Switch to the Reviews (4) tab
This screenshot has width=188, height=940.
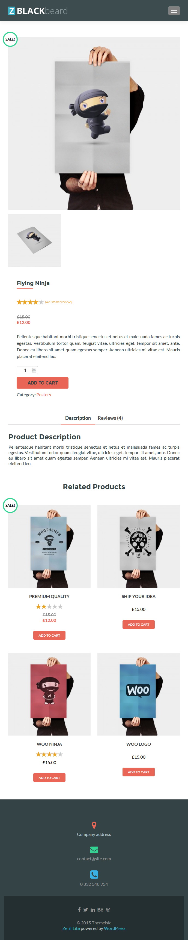(x=110, y=418)
